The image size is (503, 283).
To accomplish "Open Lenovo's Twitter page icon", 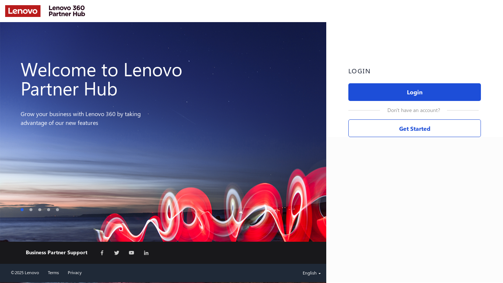I will coord(117,253).
